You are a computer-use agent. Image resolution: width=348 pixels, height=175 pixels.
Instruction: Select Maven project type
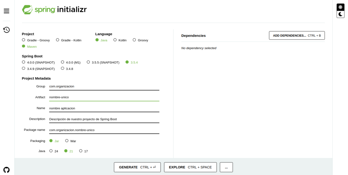tap(29, 46)
